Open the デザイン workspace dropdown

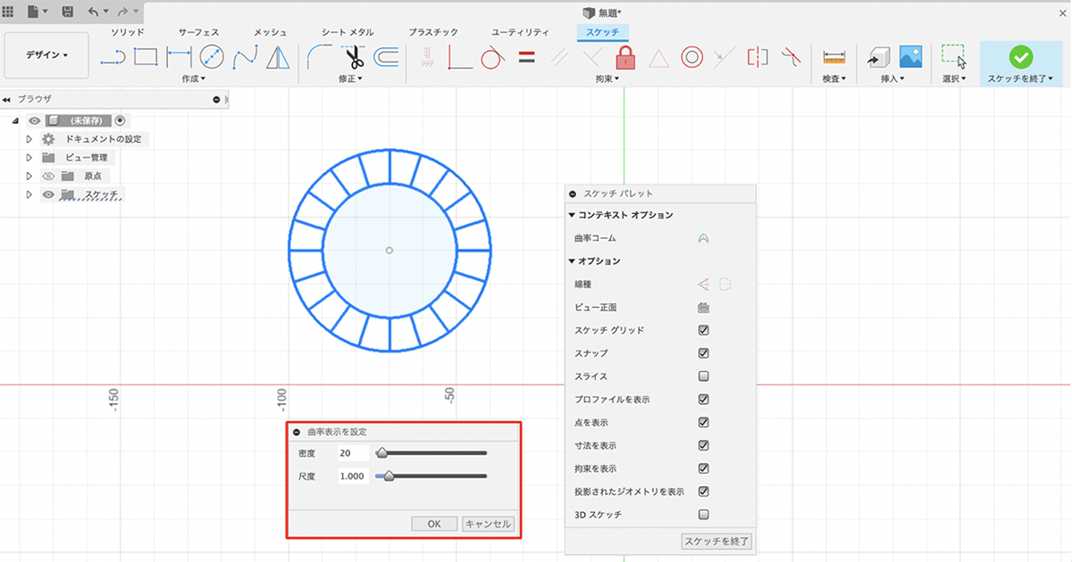click(x=46, y=55)
